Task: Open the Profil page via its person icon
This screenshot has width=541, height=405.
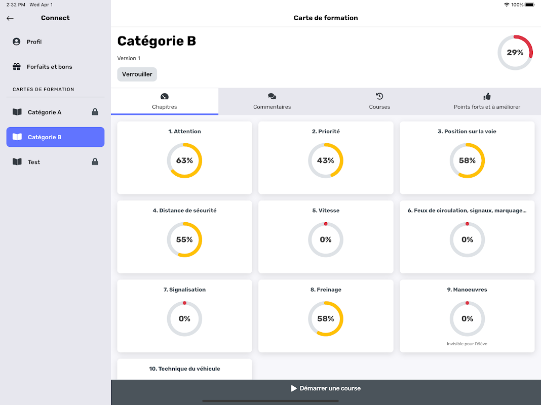Action: point(17,42)
